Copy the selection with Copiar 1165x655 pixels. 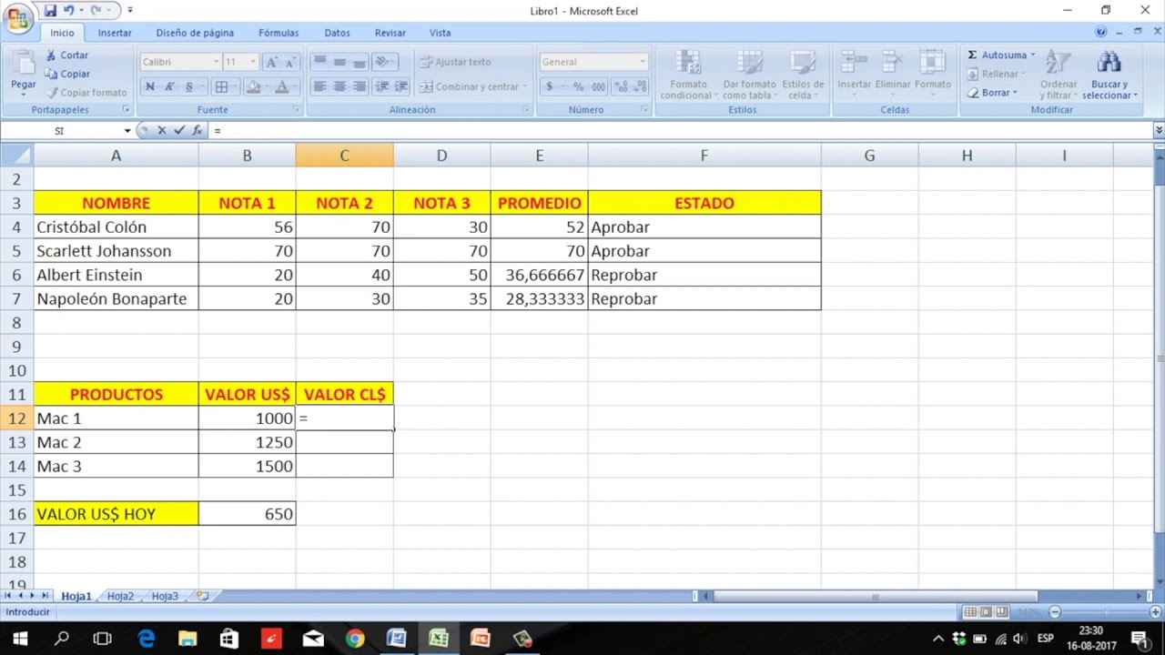67,75
